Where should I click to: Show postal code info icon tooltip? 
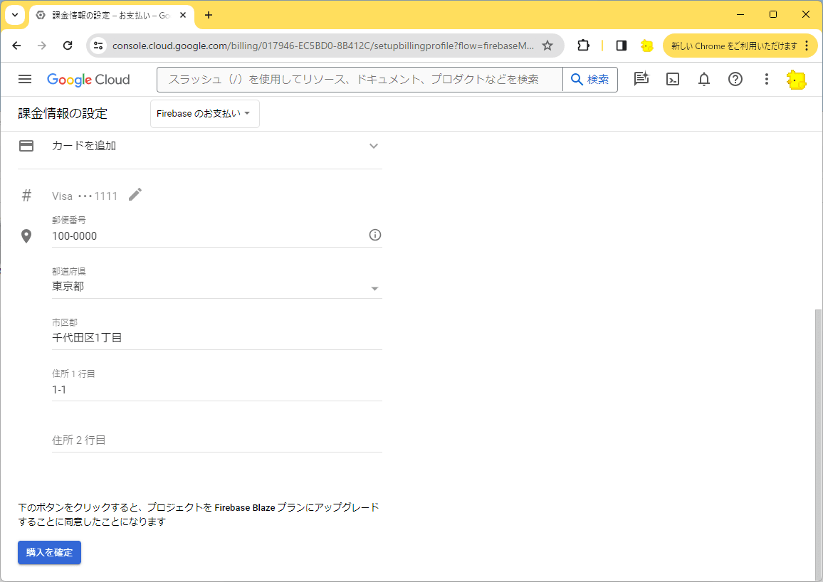[374, 235]
